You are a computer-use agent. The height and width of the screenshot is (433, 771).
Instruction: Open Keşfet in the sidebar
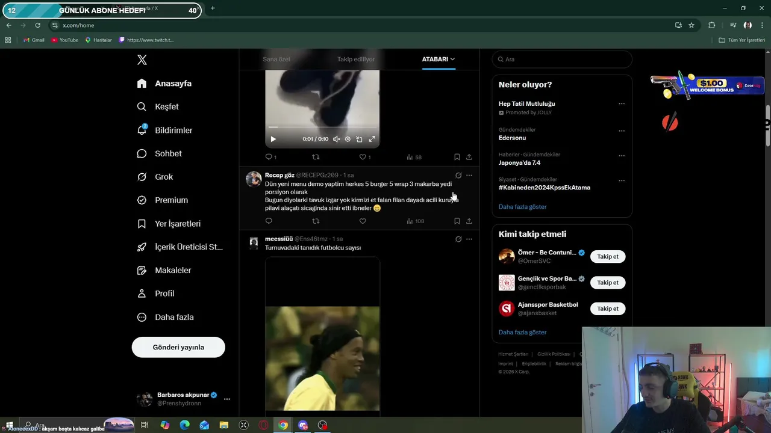click(x=158, y=106)
